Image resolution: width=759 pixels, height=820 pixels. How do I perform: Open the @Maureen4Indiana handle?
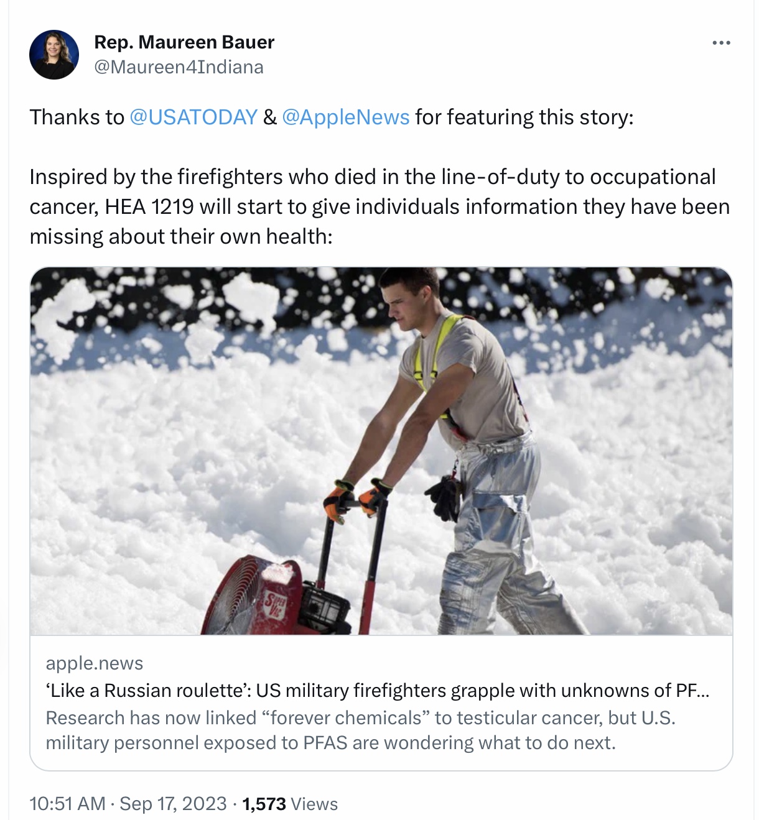(x=179, y=67)
